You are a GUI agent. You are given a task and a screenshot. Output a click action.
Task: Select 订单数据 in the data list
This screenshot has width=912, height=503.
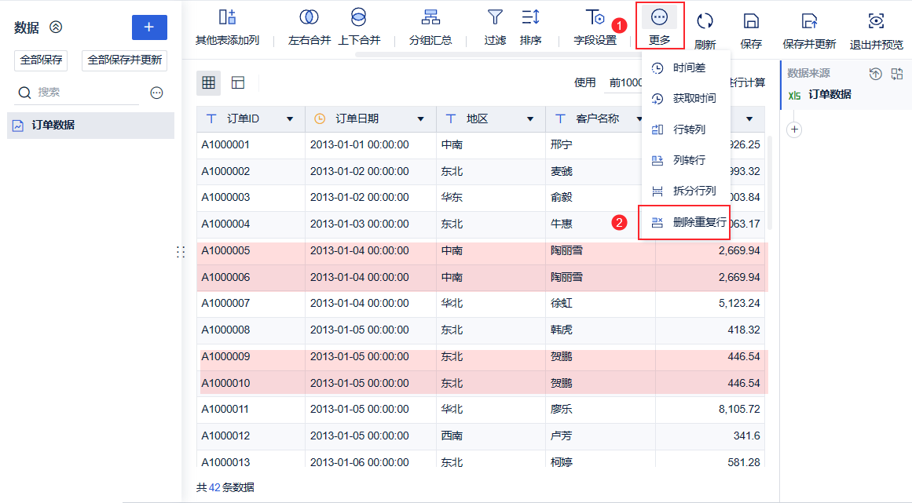(91, 126)
